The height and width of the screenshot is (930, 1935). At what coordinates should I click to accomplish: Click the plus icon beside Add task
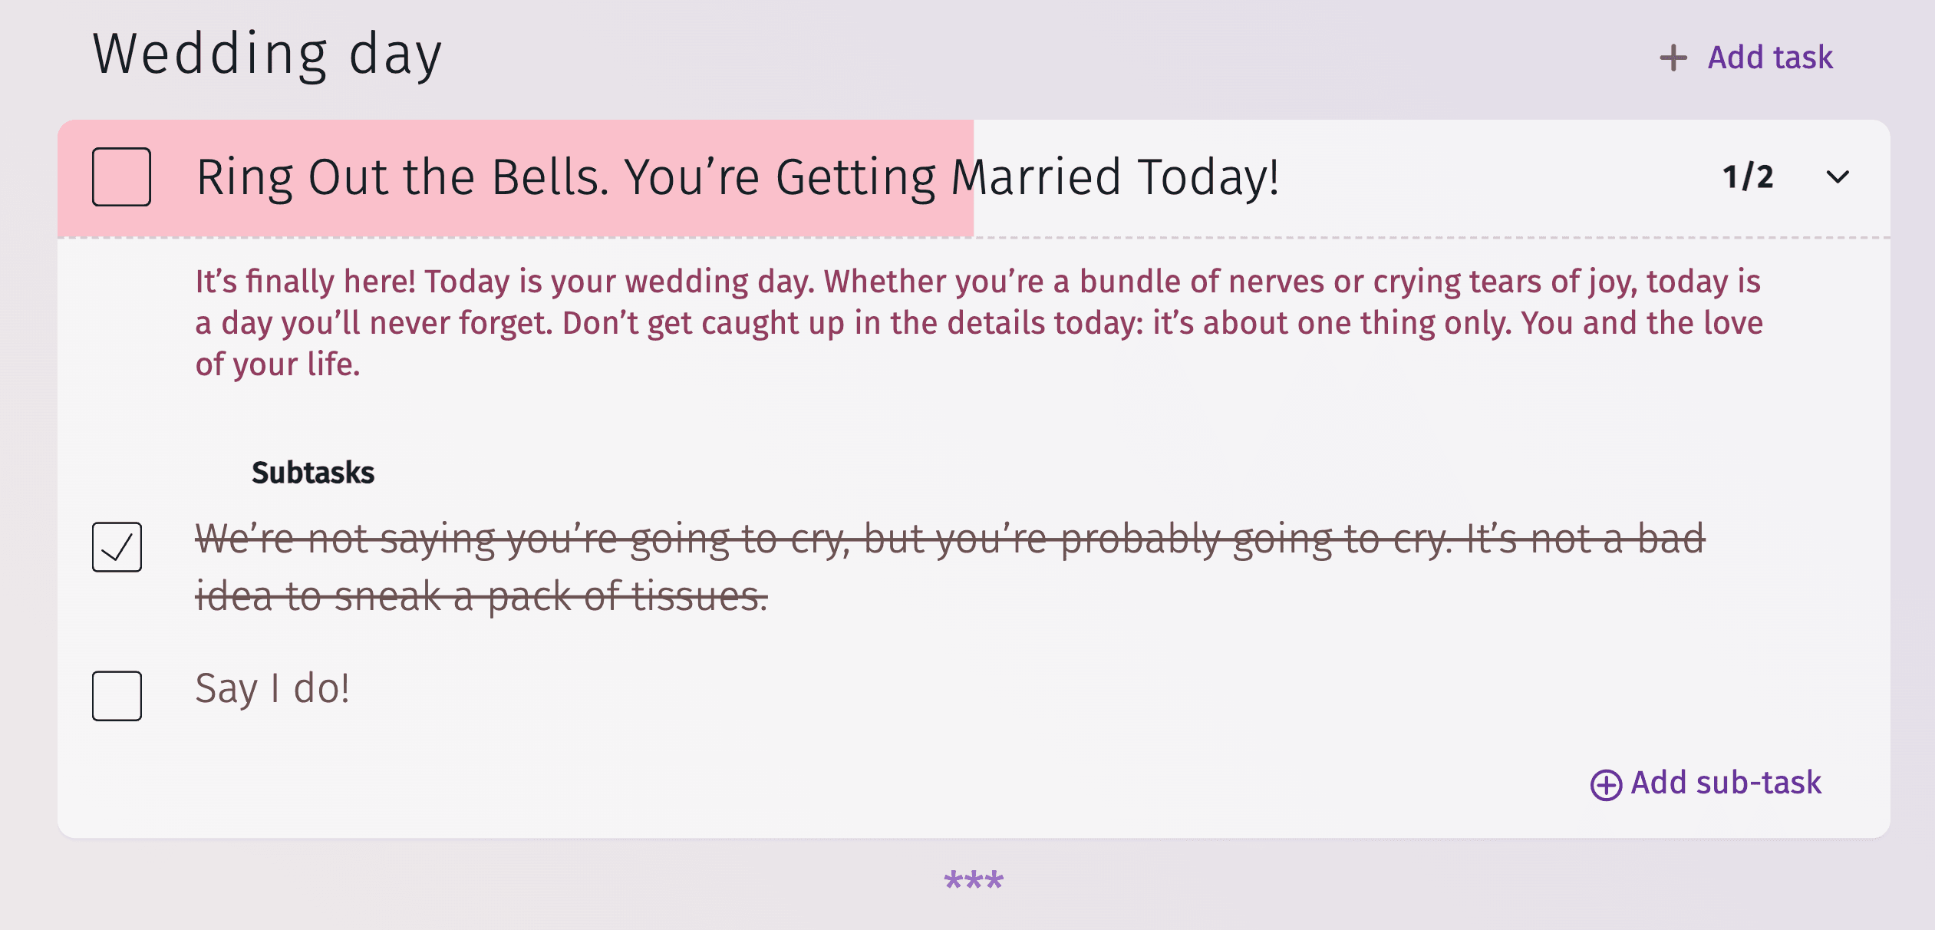[1673, 58]
